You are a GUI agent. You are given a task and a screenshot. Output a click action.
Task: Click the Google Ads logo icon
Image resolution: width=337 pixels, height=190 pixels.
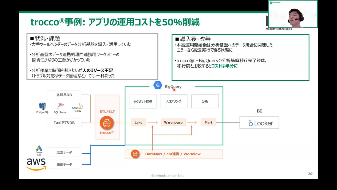tap(39, 149)
